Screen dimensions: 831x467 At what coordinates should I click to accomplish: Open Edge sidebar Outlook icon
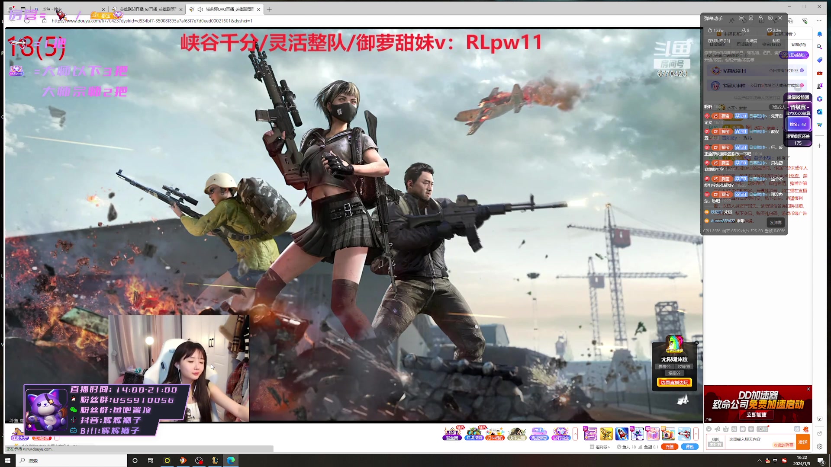pyautogui.click(x=820, y=112)
